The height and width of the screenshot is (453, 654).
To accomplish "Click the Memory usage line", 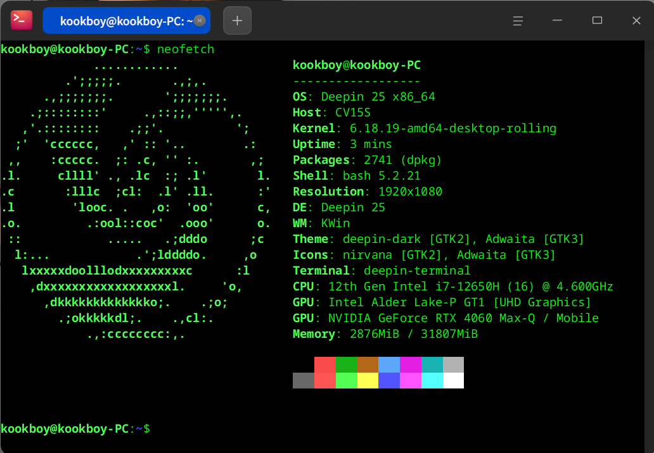I will (385, 334).
